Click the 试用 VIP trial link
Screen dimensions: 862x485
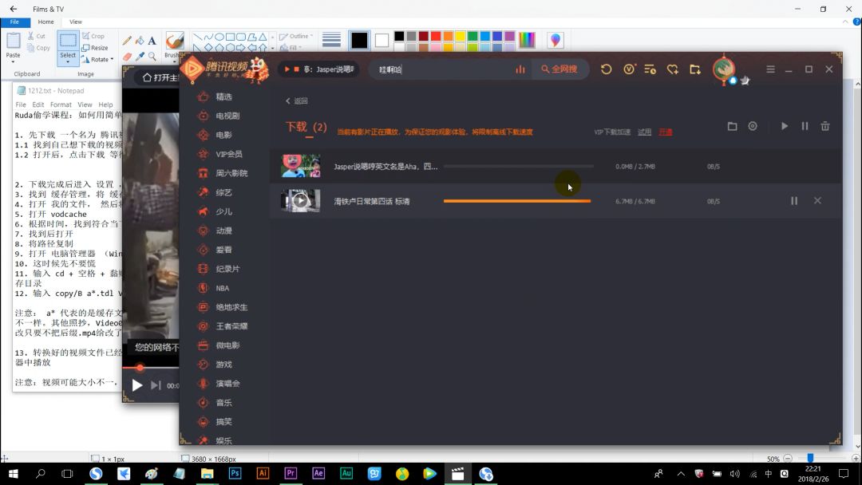(644, 132)
